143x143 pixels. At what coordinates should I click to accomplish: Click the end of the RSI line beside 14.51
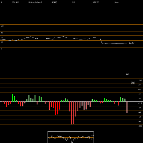click(127, 44)
